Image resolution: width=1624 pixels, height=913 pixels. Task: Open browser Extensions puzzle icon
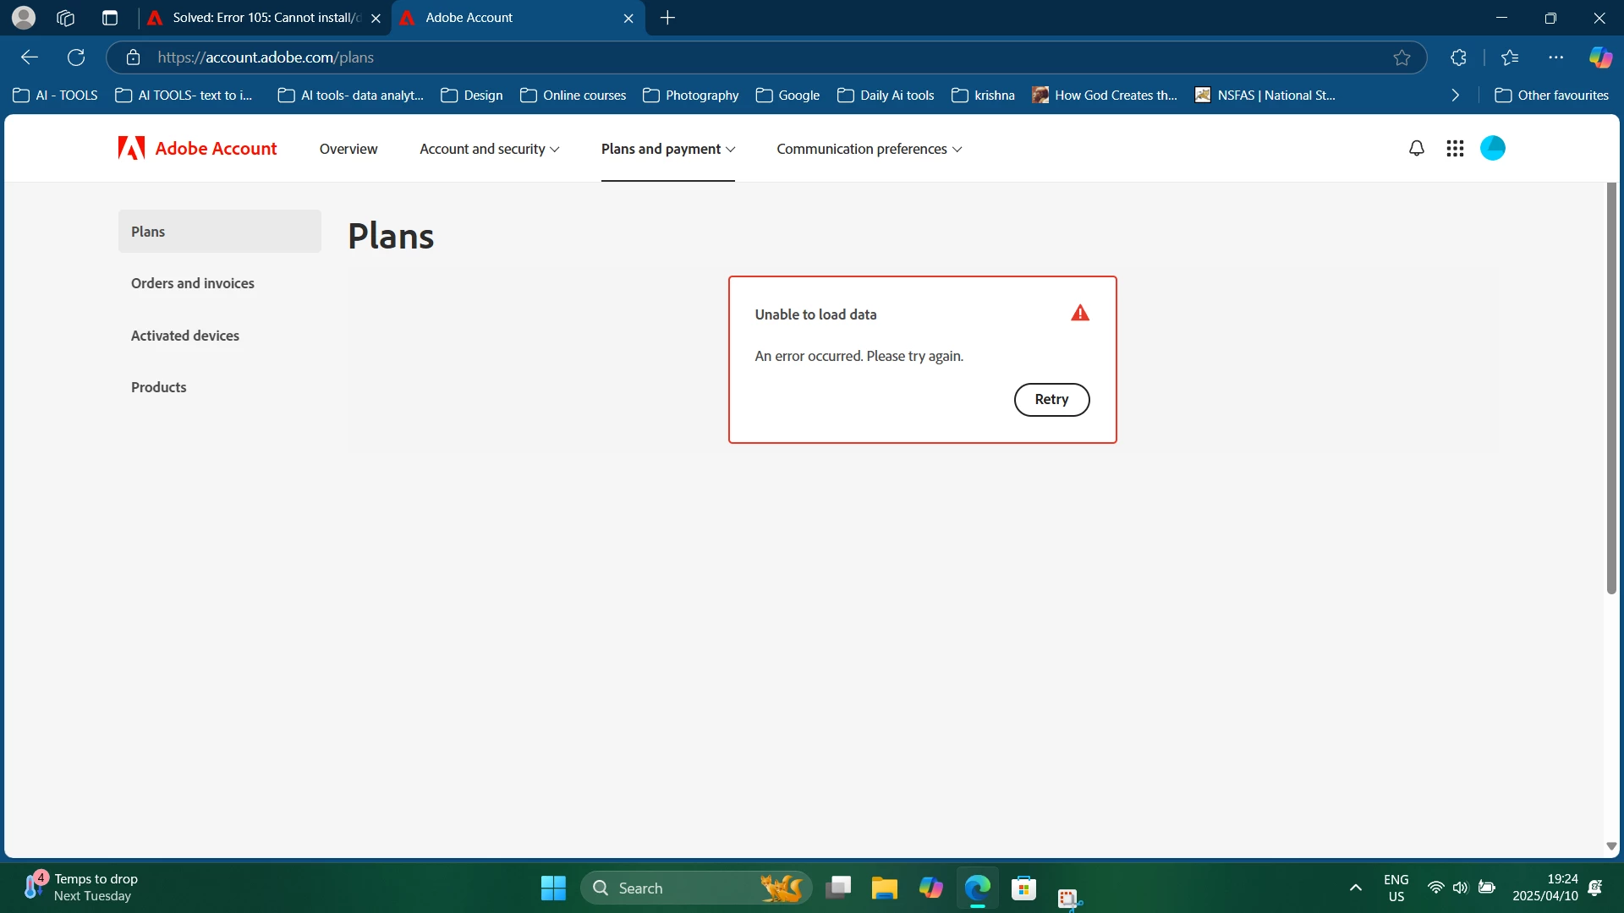(1458, 57)
